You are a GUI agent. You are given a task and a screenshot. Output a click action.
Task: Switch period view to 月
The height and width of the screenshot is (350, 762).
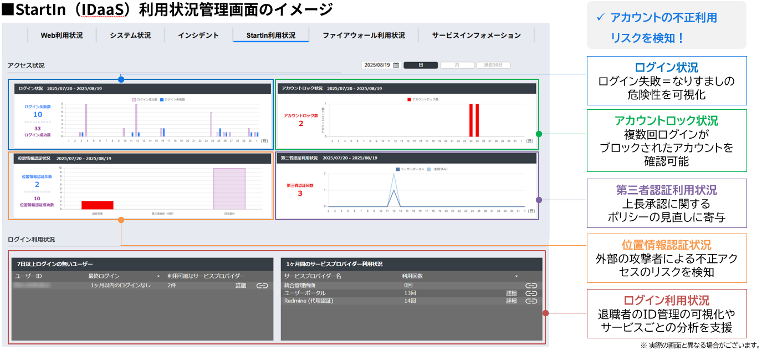pos(457,65)
